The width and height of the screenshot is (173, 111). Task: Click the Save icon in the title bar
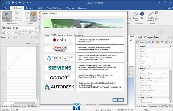tap(9, 2)
